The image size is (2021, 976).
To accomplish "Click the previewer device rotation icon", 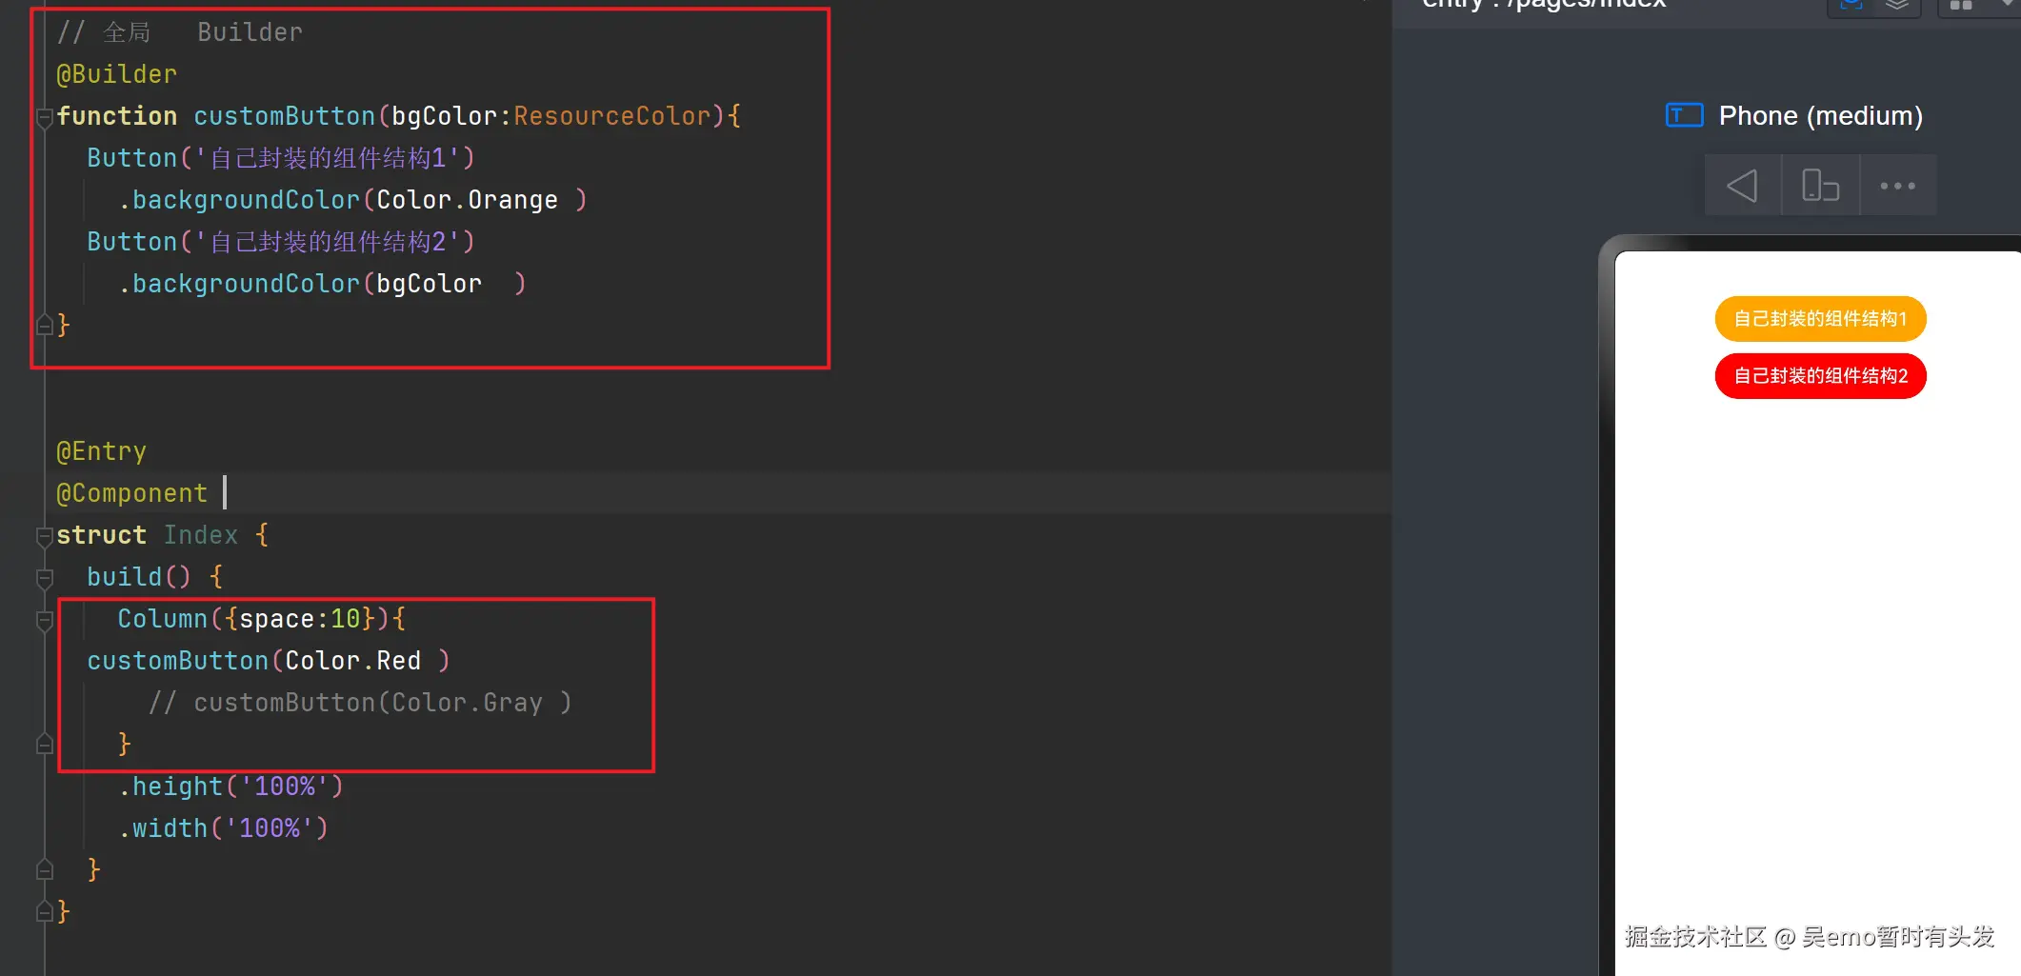I will 1820,186.
